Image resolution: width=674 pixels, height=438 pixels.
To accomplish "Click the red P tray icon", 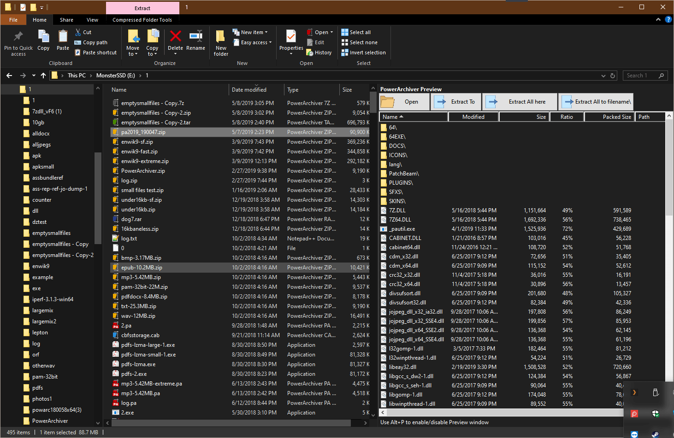I will pyautogui.click(x=634, y=414).
